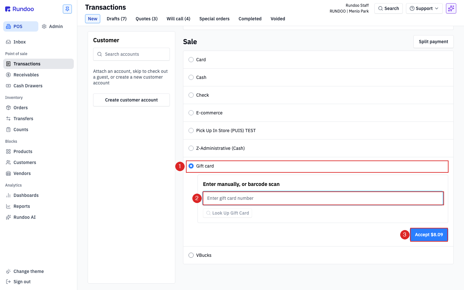Focus the Enter gift card number field
The height and width of the screenshot is (290, 464).
pyautogui.click(x=323, y=198)
